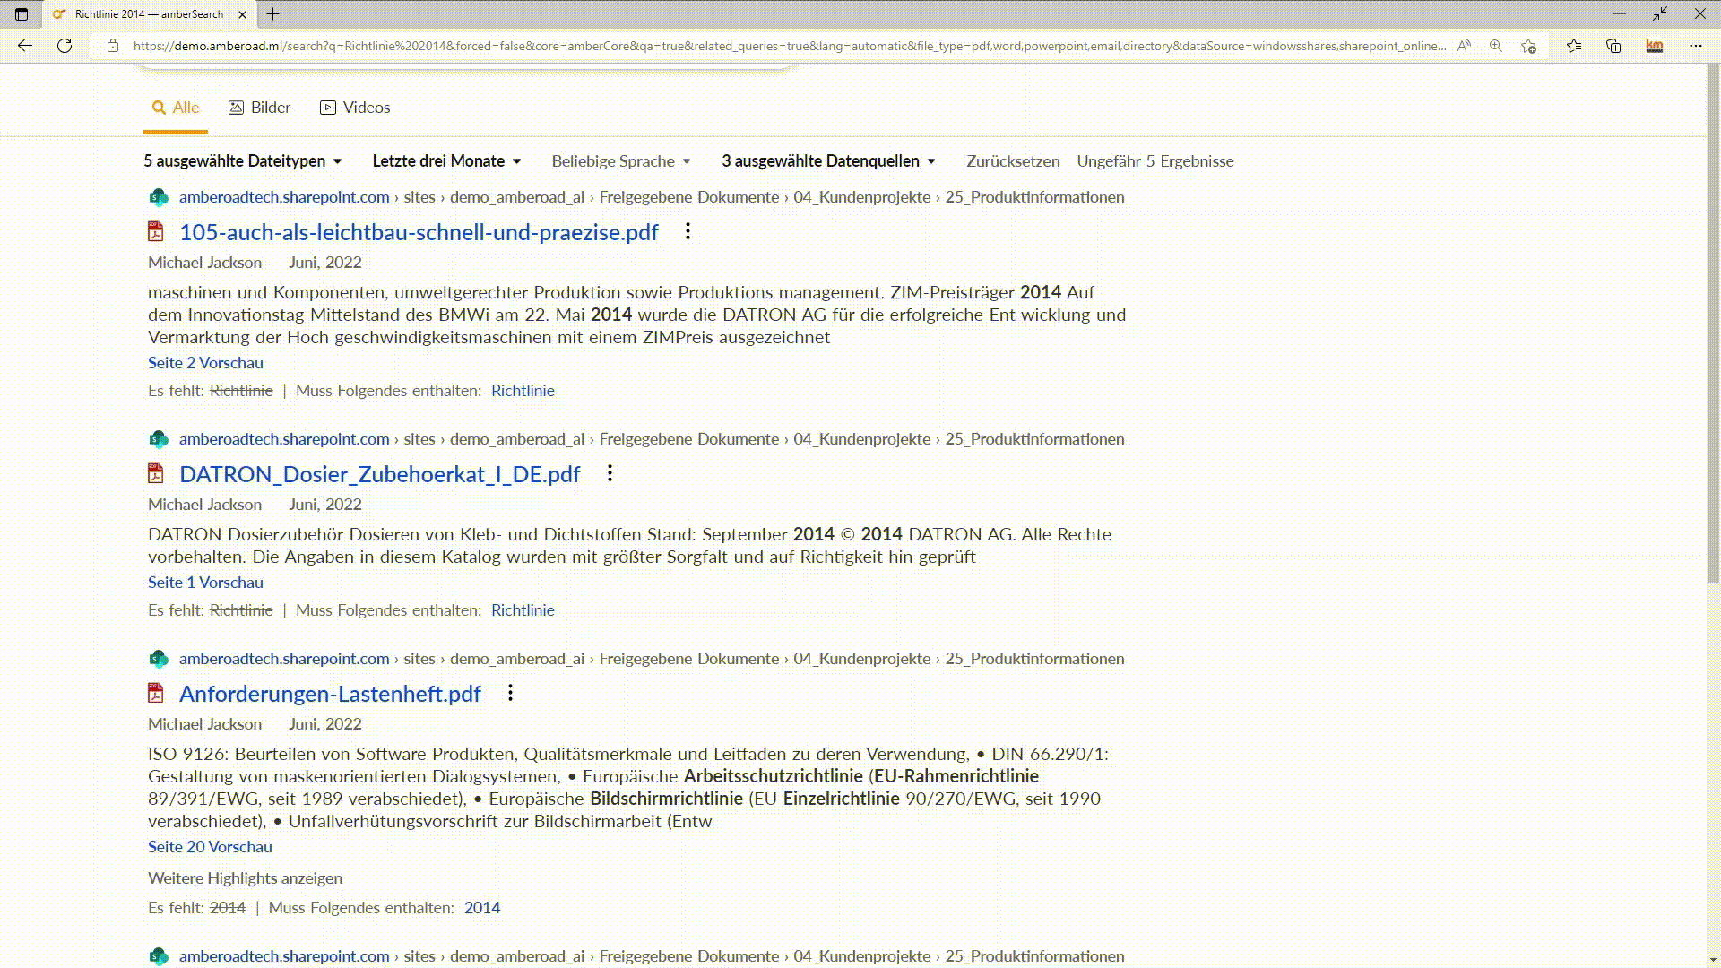The height and width of the screenshot is (968, 1721).
Task: Open browser Collections
Action: pos(1613,45)
